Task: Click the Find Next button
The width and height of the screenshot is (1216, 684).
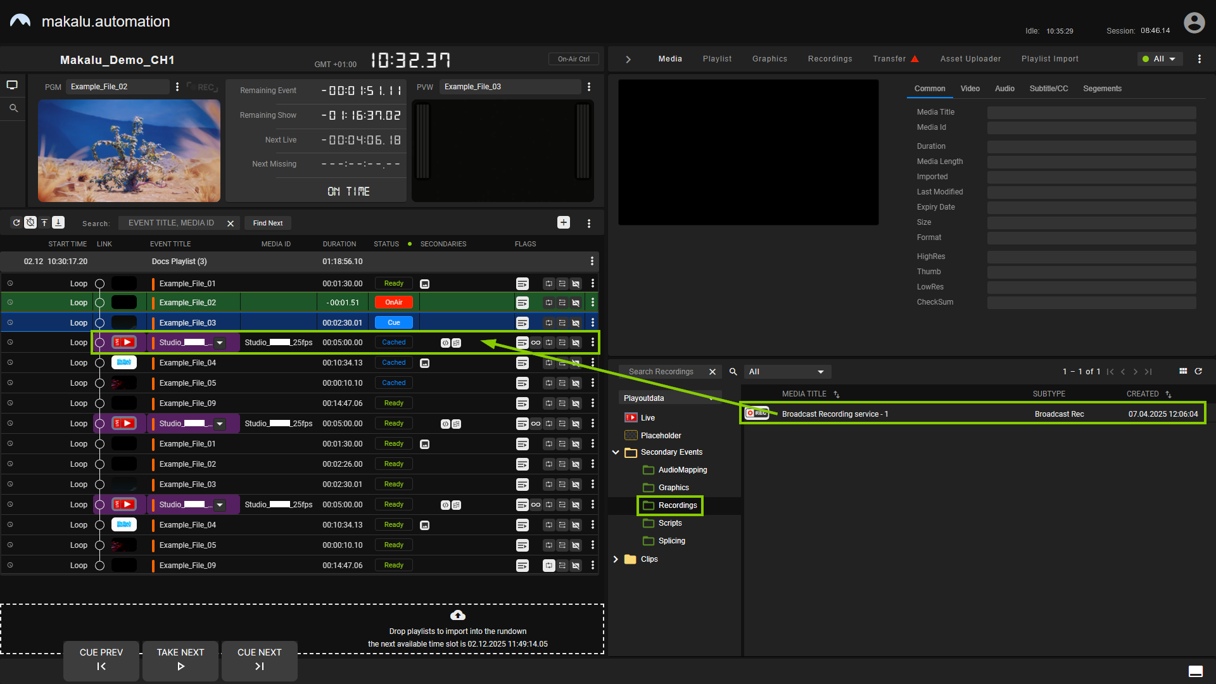Action: pyautogui.click(x=267, y=222)
